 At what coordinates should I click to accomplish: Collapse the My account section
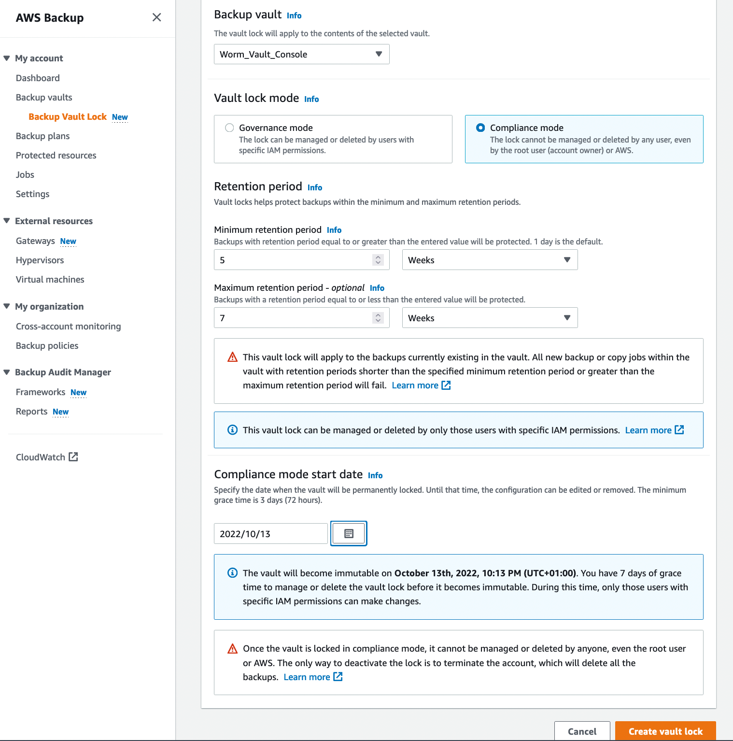7,57
